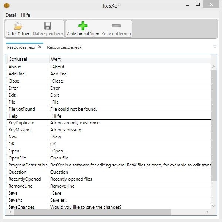Select the Error key cell

click(x=28, y=88)
